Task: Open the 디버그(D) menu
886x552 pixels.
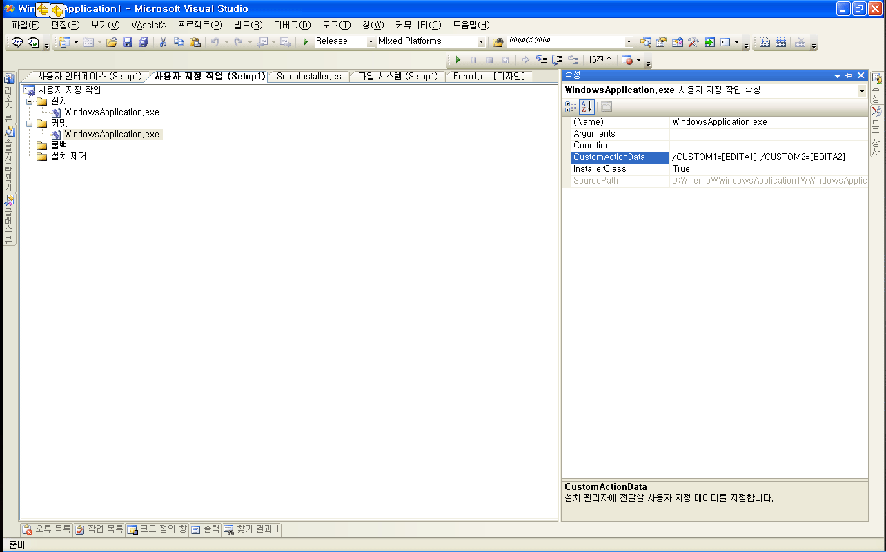Action: point(293,25)
